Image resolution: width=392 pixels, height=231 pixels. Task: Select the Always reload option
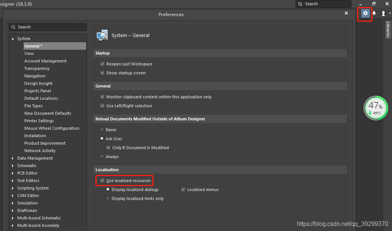click(102, 156)
